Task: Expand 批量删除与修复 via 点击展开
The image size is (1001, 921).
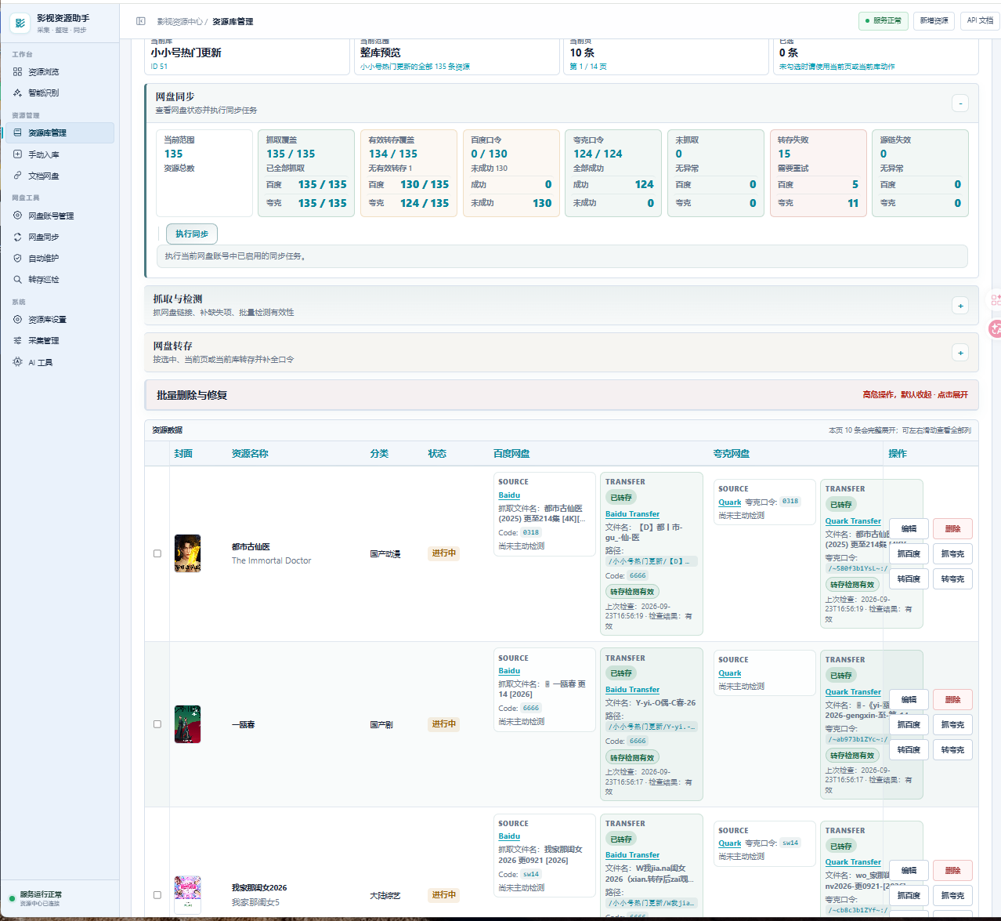Action: pos(952,395)
